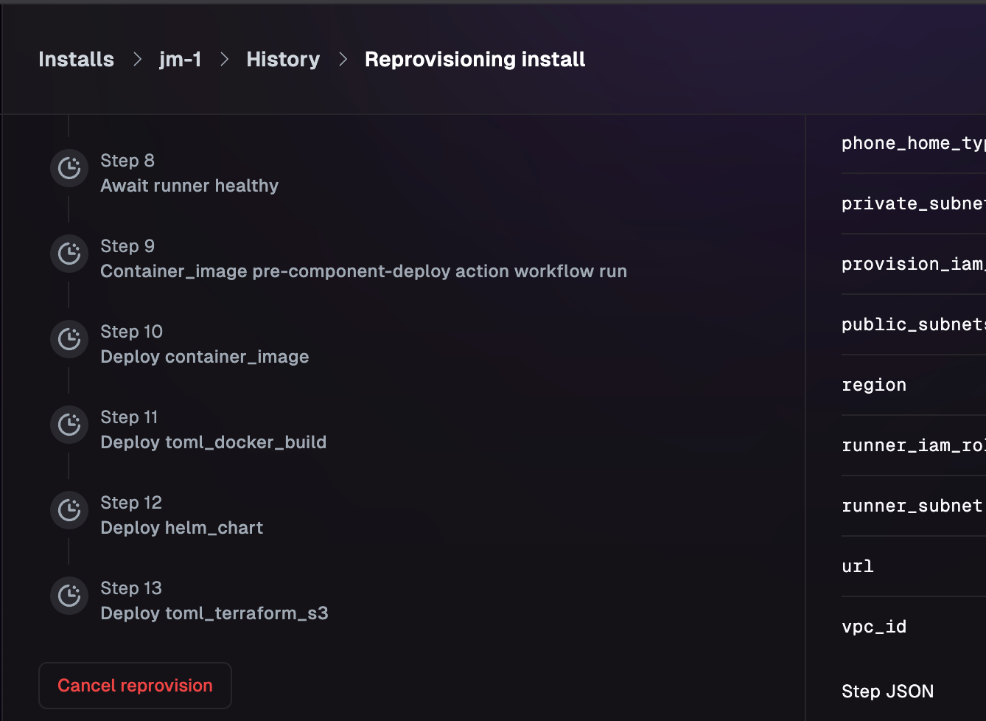Click the pending status icon for Step 10
986x721 pixels.
coord(69,339)
